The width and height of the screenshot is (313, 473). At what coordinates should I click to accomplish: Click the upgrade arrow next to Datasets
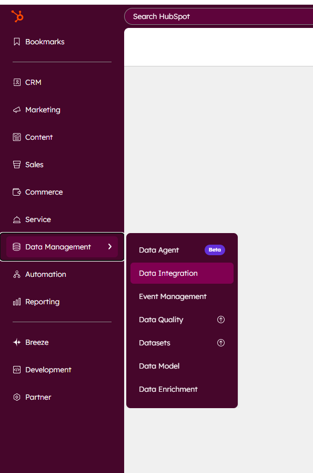pos(220,343)
